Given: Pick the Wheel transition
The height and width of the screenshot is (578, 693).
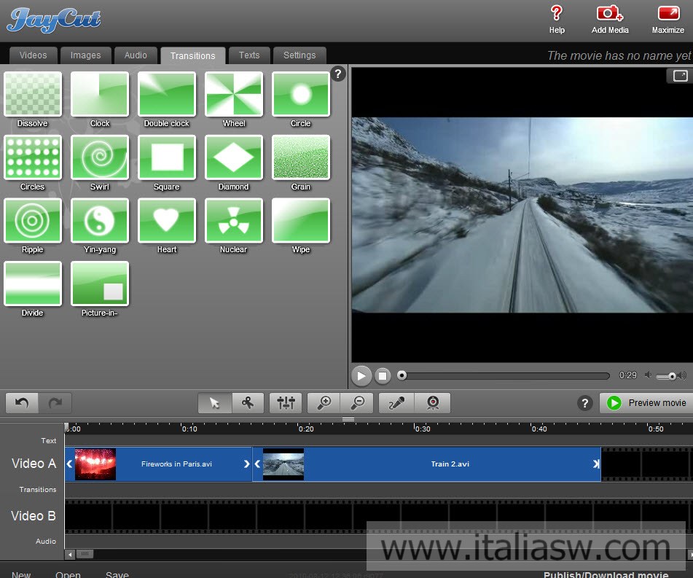Looking at the screenshot, I should (234, 94).
